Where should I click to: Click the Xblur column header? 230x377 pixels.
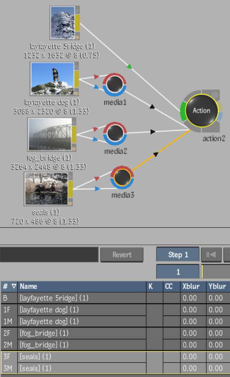(193, 287)
